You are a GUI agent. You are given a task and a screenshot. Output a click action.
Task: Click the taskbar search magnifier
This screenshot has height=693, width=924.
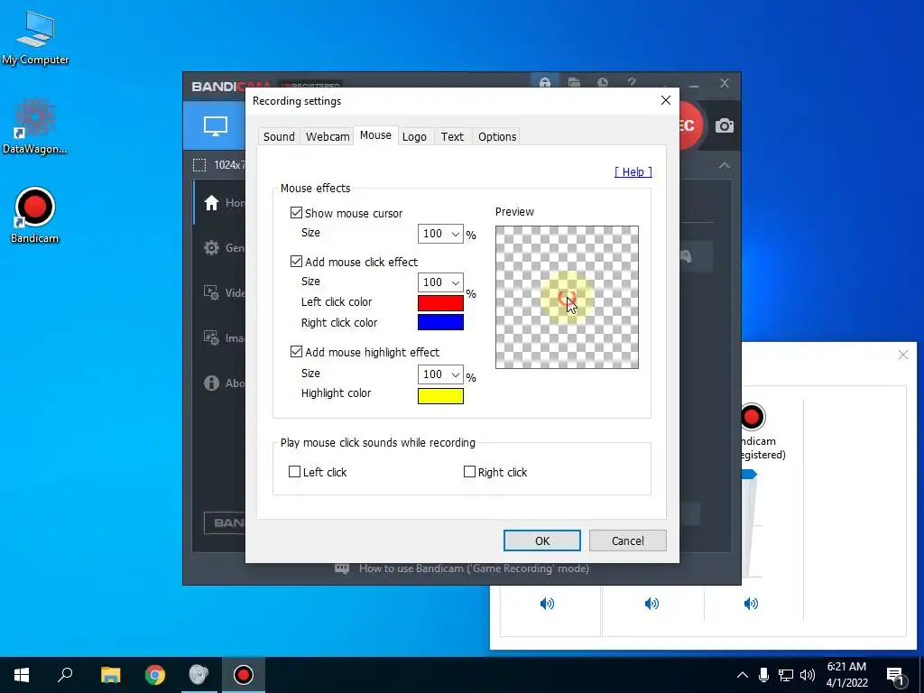click(65, 674)
